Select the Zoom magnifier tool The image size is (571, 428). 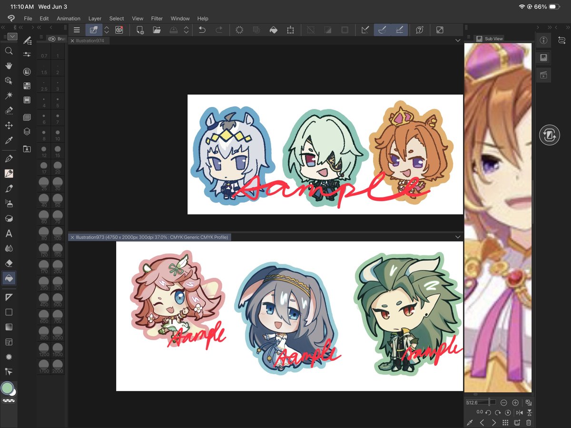9,50
